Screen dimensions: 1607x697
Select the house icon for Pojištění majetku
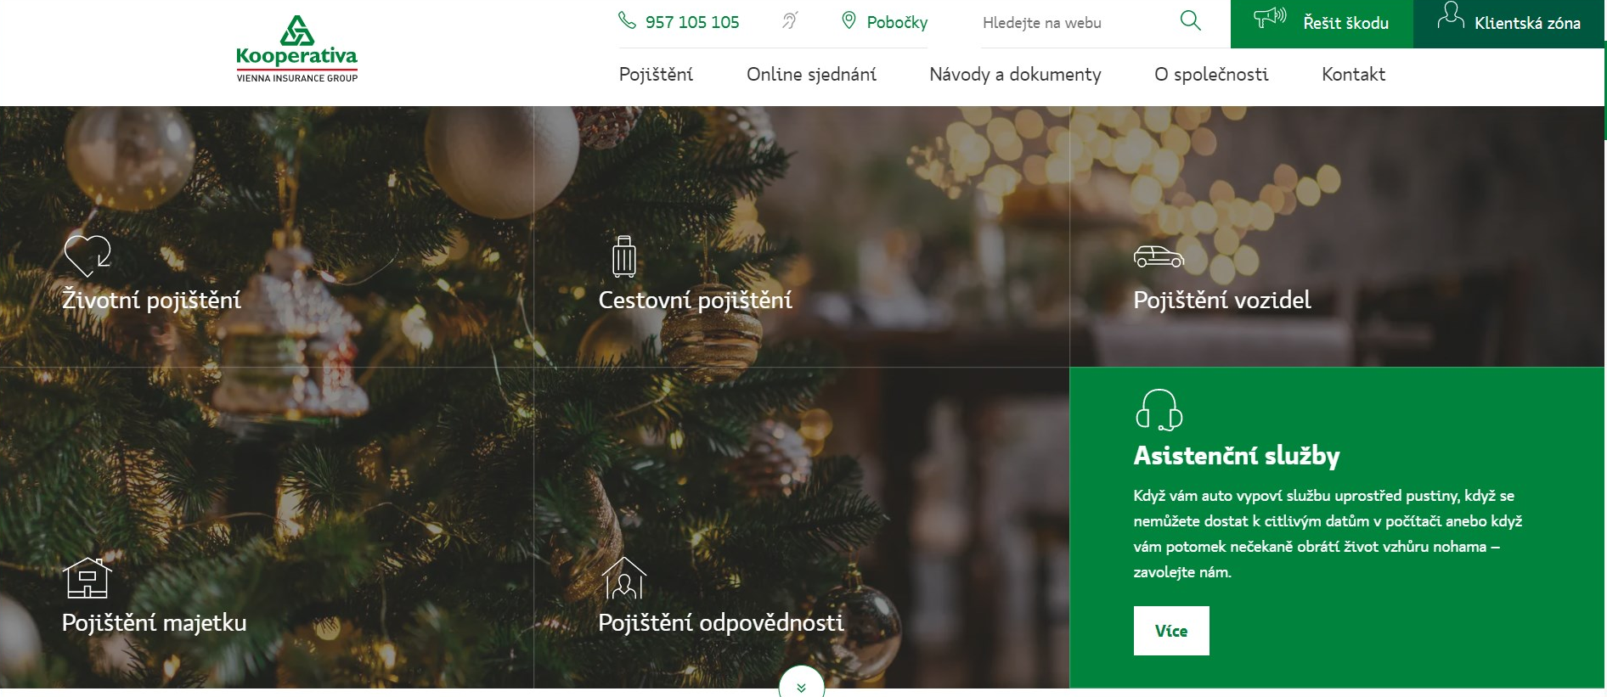pos(87,577)
